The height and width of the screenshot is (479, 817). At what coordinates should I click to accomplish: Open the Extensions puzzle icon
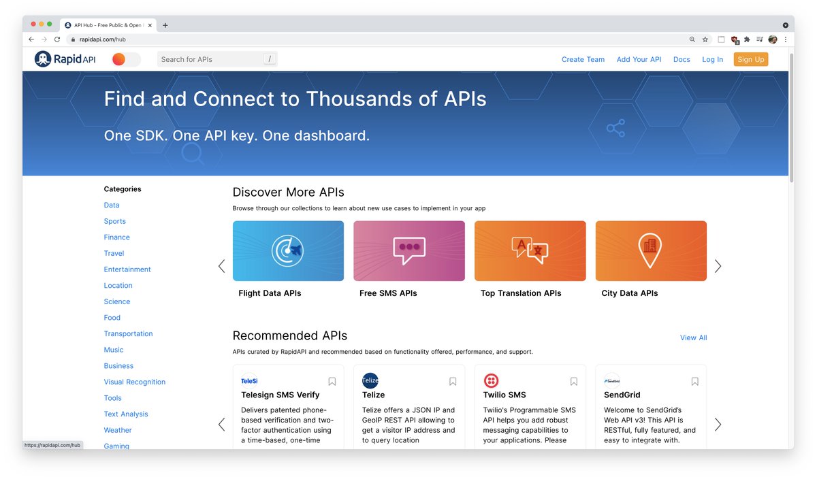tap(747, 39)
